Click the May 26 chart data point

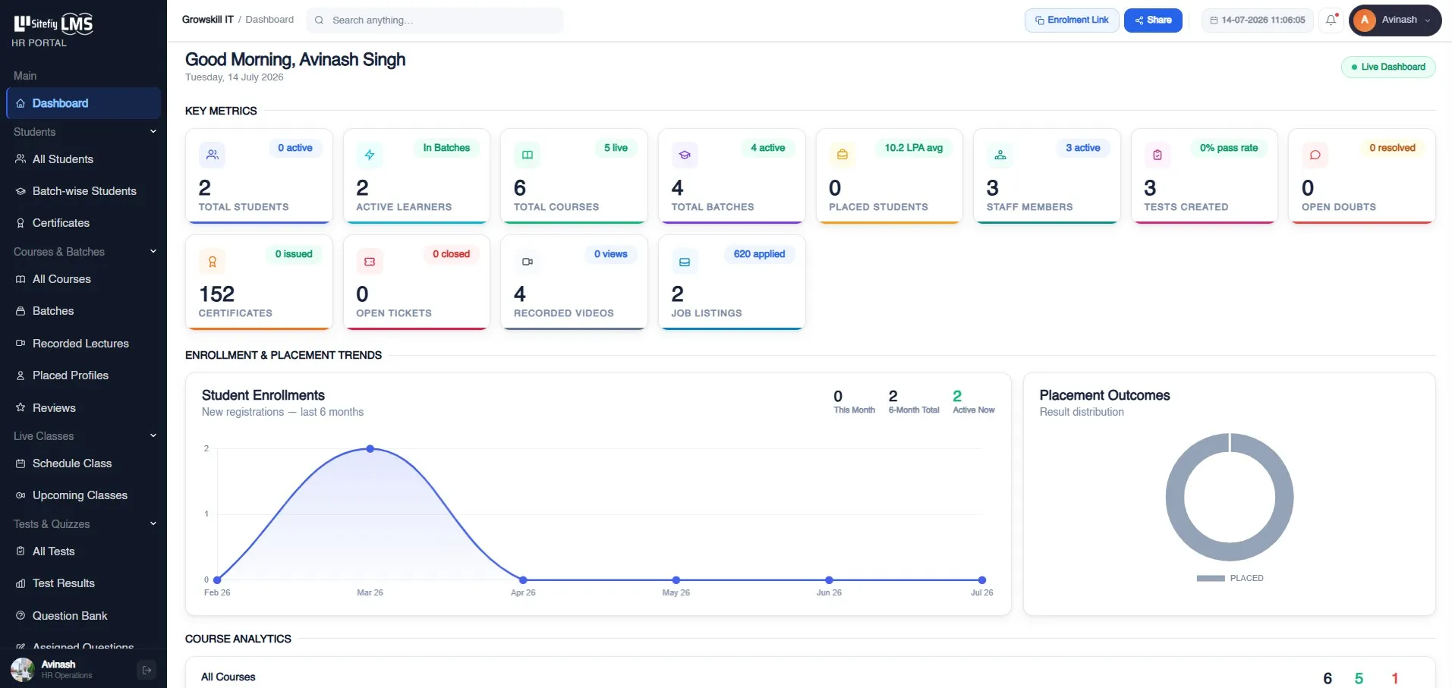click(676, 580)
